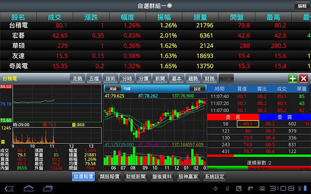This screenshot has height=194, width=311.
Task: Check the battery status icon
Action: (305, 188)
